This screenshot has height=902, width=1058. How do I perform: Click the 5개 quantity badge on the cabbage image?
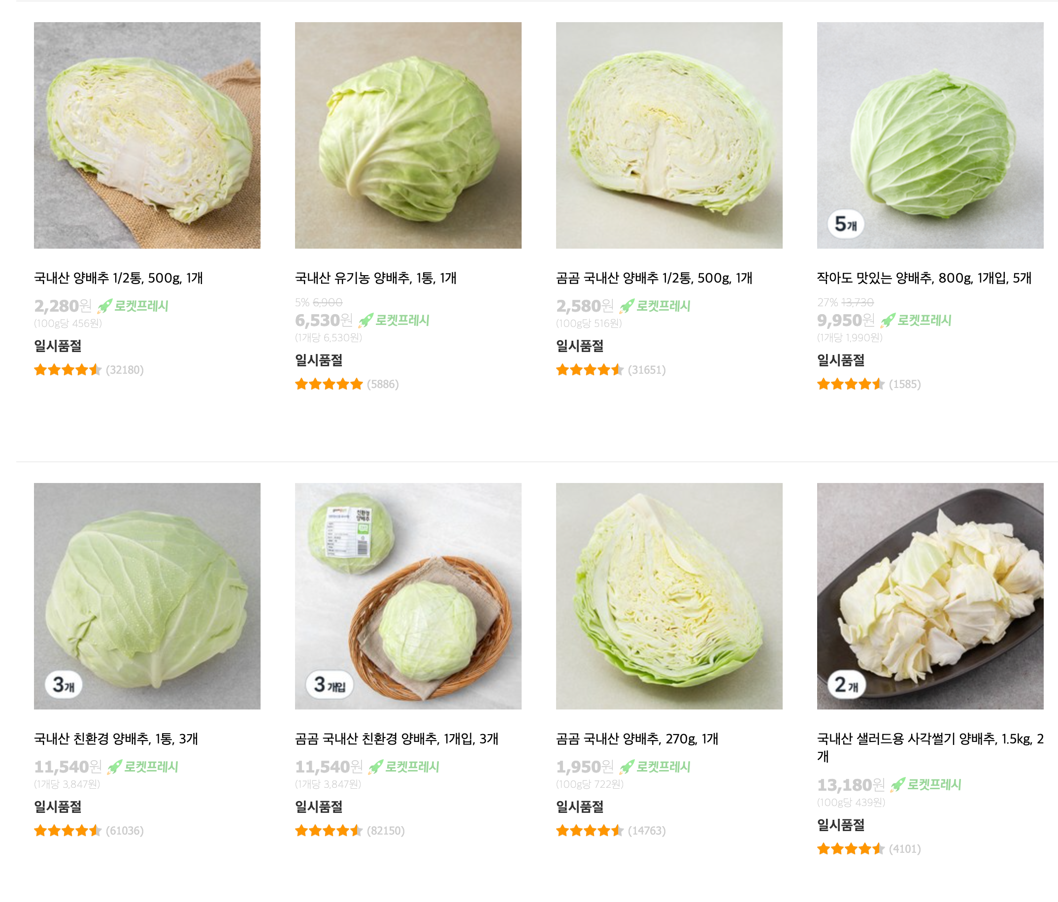click(x=846, y=224)
